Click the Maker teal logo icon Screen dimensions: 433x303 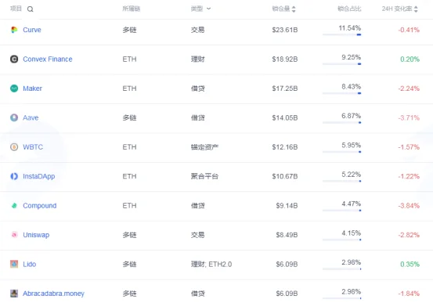[14, 88]
